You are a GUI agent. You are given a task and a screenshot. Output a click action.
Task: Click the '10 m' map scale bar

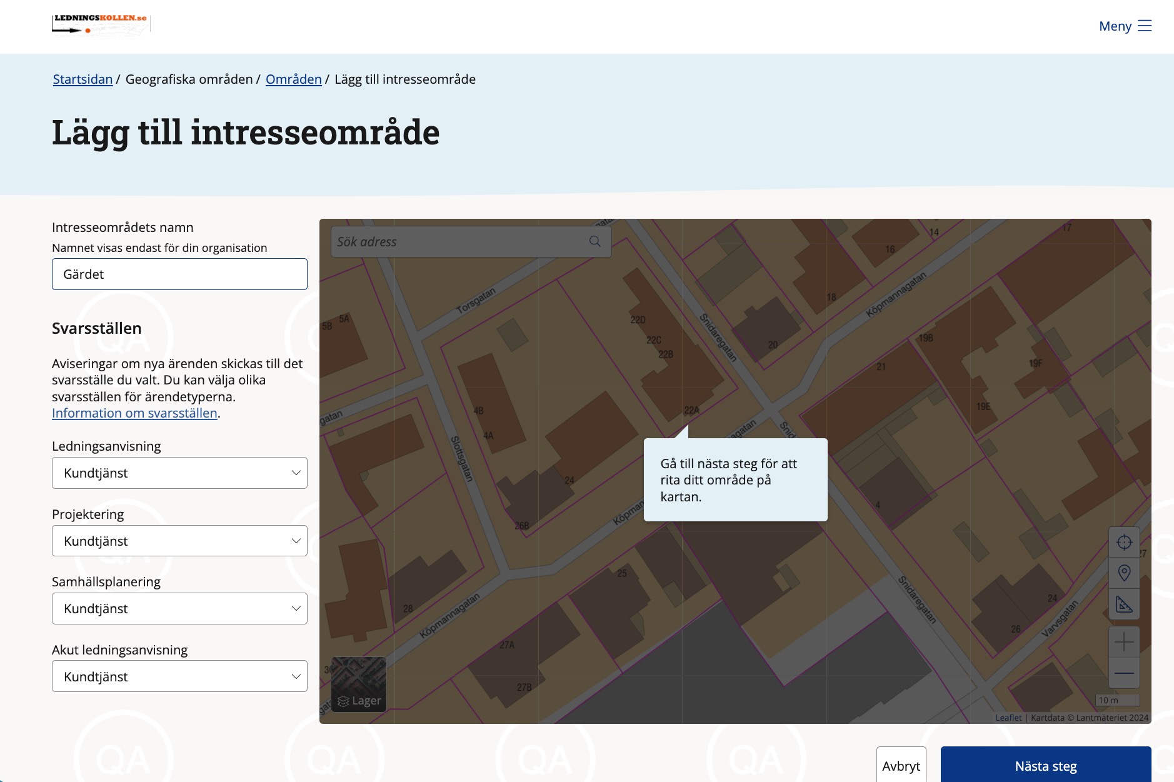pyautogui.click(x=1118, y=700)
